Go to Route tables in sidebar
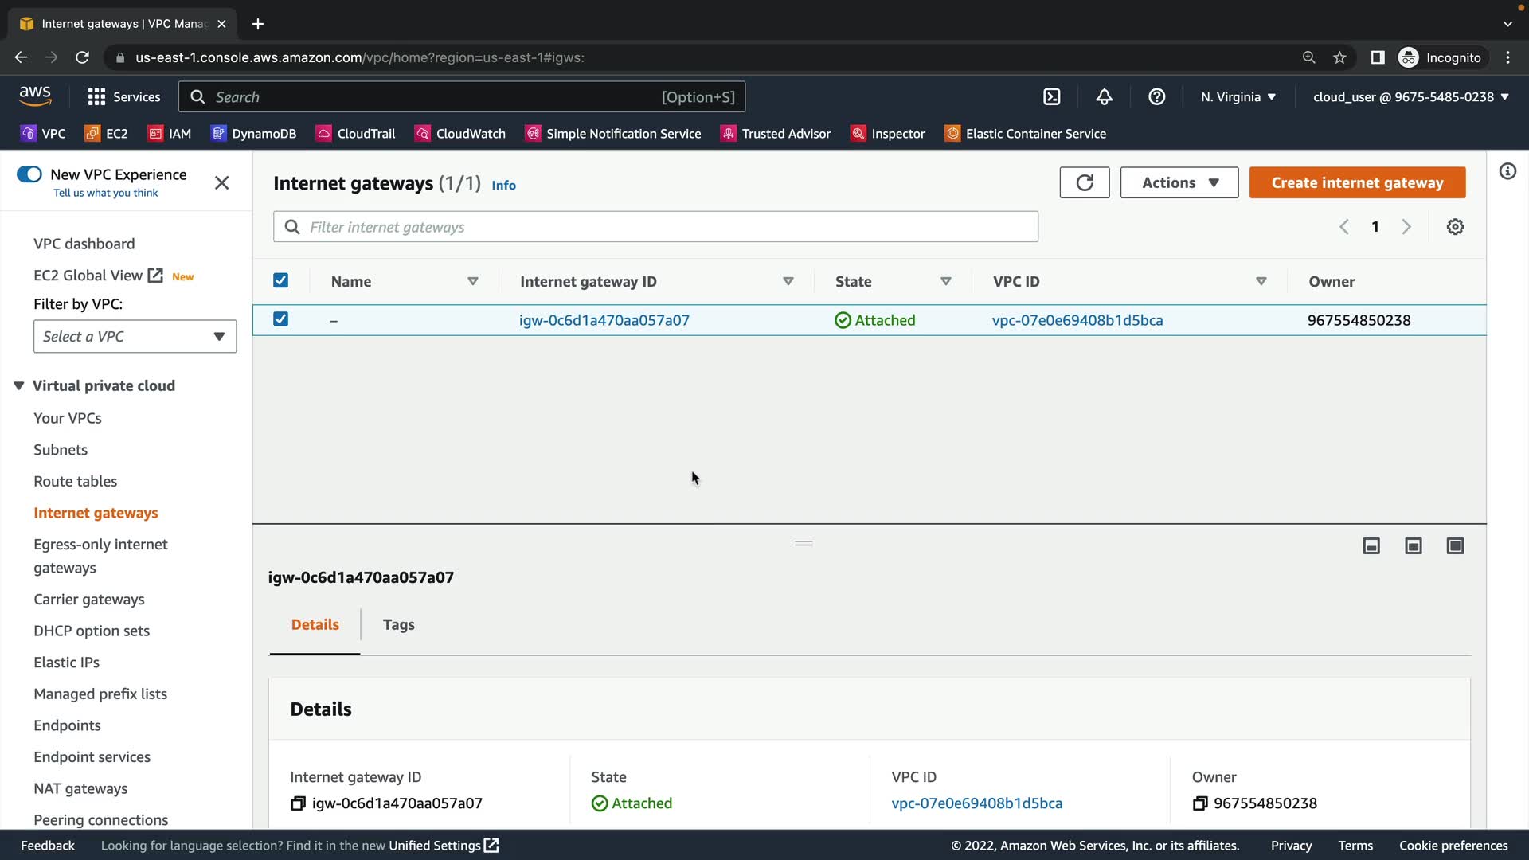This screenshot has height=860, width=1529. 75,481
